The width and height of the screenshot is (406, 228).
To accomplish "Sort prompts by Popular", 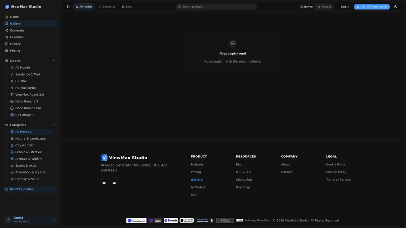I will tap(324, 7).
